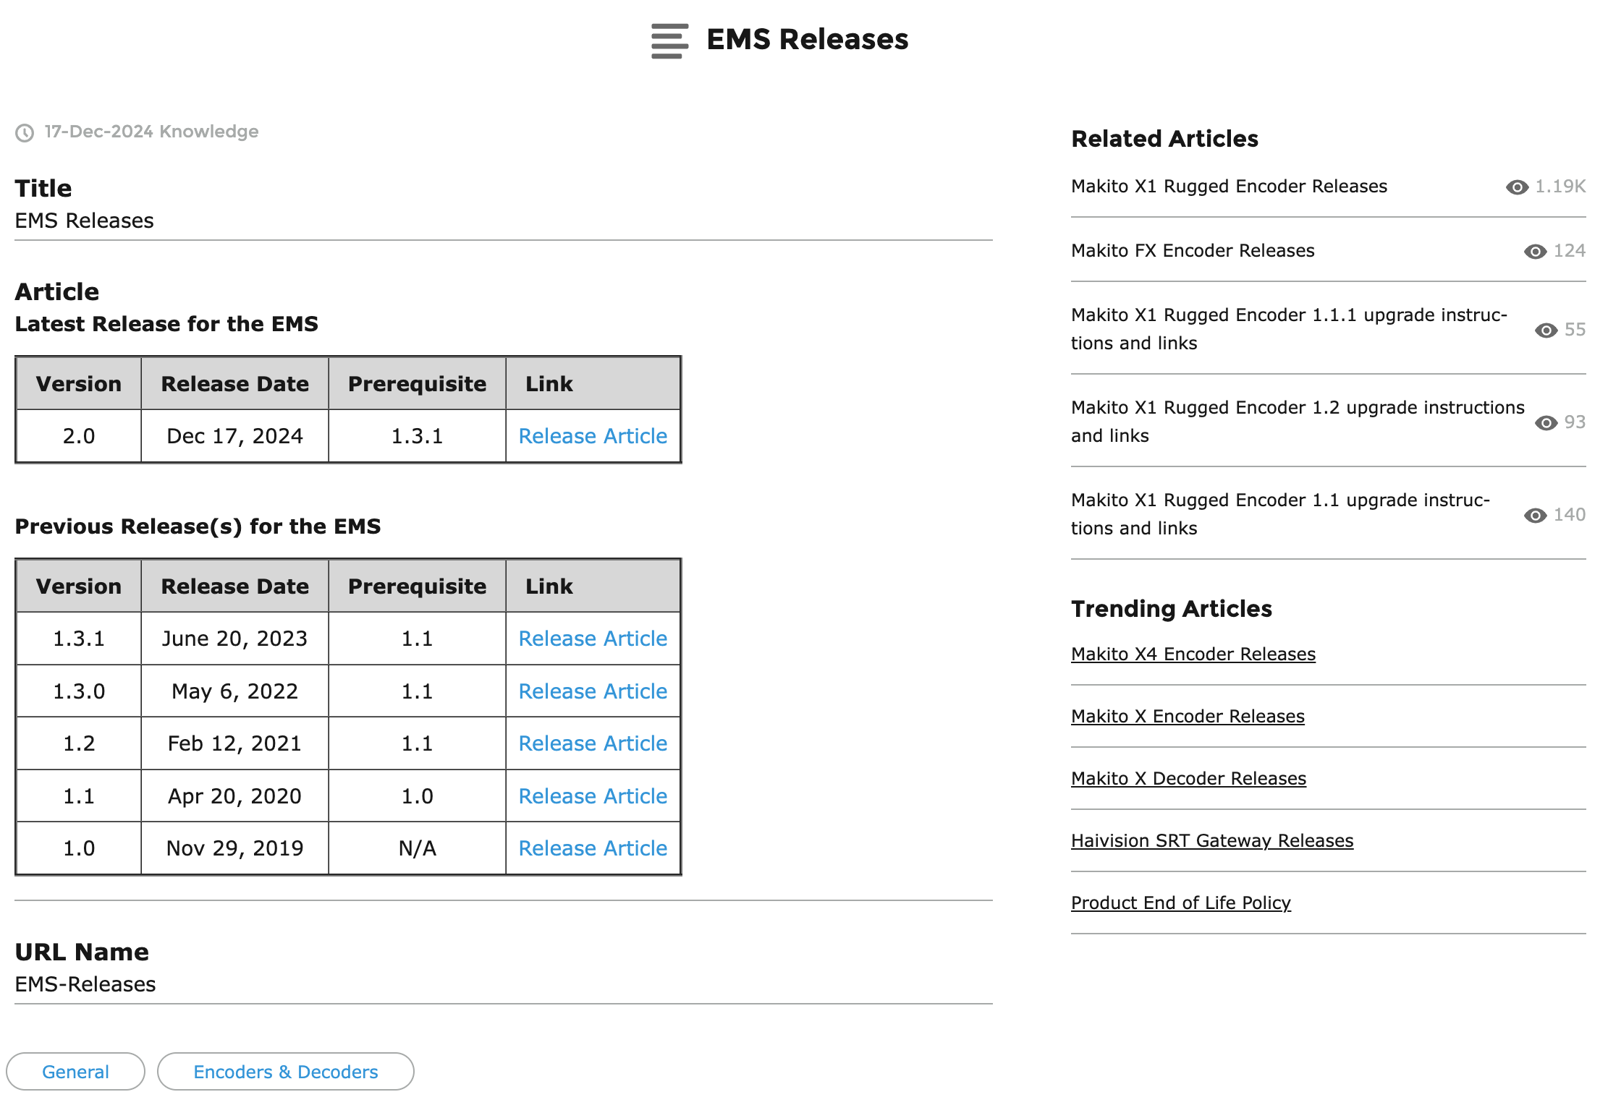Open Makito X1 Rugged Encoder 1.2 upgrade instructions
The height and width of the screenshot is (1105, 1608).
[1298, 422]
